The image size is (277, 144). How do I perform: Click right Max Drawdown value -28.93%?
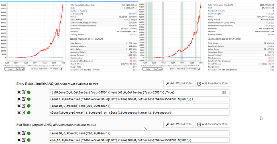coord(271,58)
